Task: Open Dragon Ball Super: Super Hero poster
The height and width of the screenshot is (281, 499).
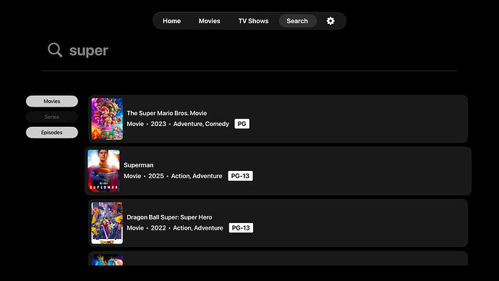Action: [x=107, y=223]
